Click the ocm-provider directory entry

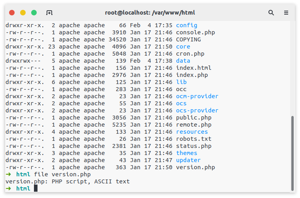tap(197, 96)
